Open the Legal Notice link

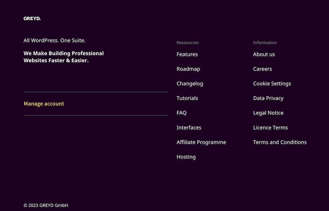coord(268,113)
